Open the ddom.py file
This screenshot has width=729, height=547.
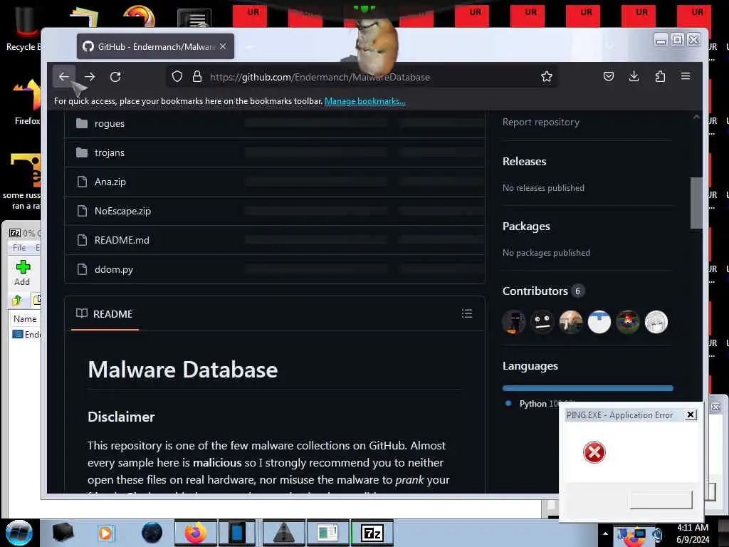114,270
